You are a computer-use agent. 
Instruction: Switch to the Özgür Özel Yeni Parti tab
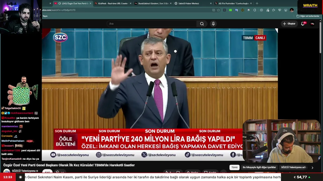[x=73, y=4]
